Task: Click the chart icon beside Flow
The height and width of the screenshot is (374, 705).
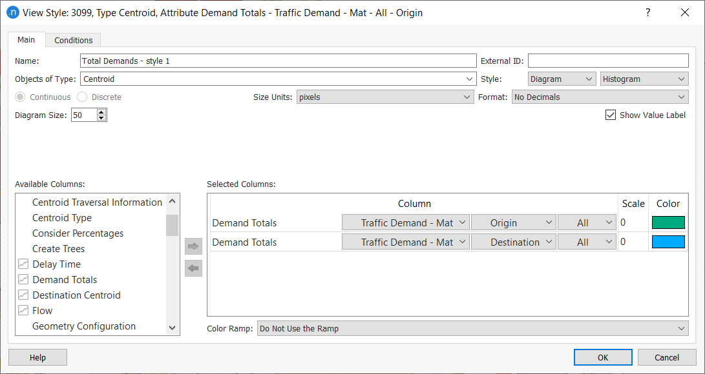Action: (x=23, y=311)
